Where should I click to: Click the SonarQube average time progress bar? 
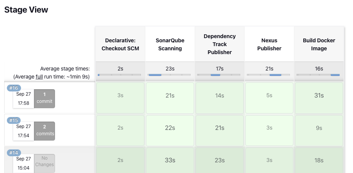coord(169,75)
